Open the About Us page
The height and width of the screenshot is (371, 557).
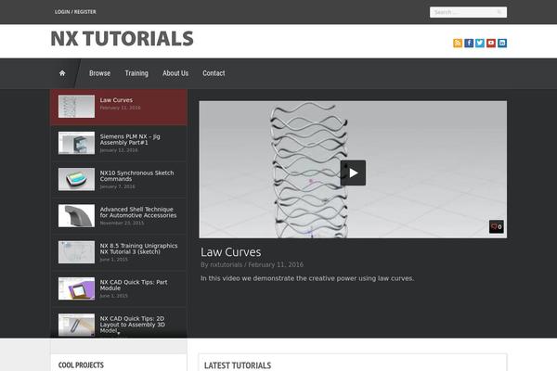175,73
